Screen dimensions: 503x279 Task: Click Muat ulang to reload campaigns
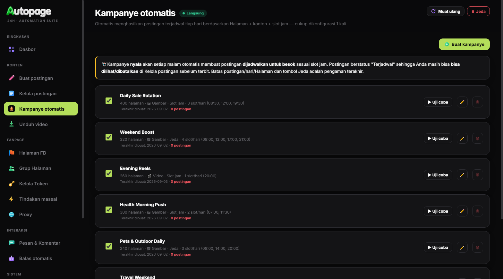tap(445, 11)
